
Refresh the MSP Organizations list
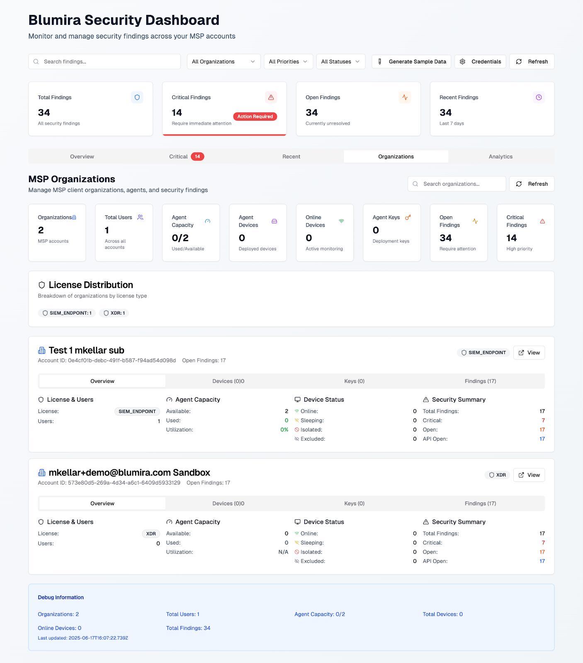(x=532, y=184)
